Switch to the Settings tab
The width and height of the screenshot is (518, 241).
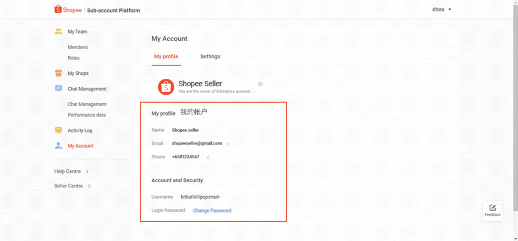210,57
